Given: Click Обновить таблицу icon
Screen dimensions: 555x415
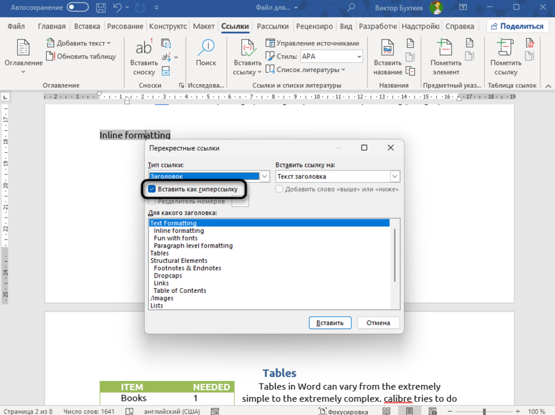Looking at the screenshot, I should 51,56.
